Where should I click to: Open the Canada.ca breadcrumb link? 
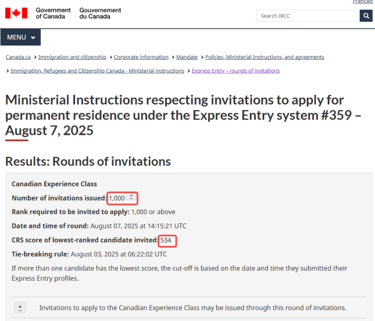coord(18,57)
